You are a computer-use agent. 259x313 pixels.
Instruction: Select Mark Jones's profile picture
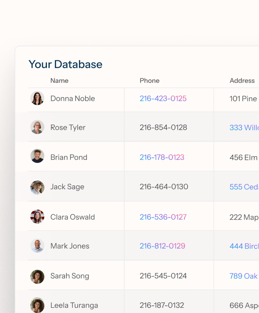pos(37,246)
